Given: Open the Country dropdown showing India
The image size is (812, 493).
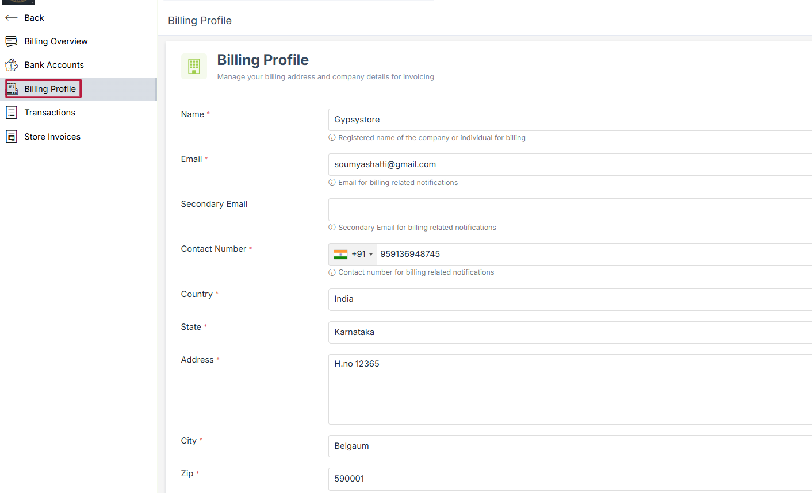Looking at the screenshot, I should (569, 299).
